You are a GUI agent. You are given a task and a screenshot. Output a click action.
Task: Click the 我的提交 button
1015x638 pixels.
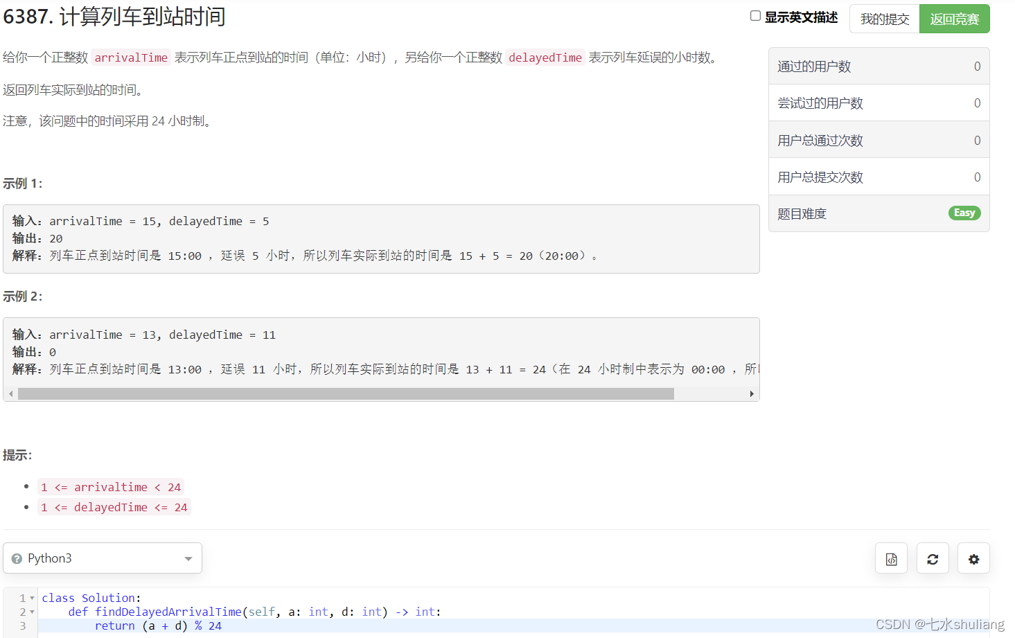[885, 19]
